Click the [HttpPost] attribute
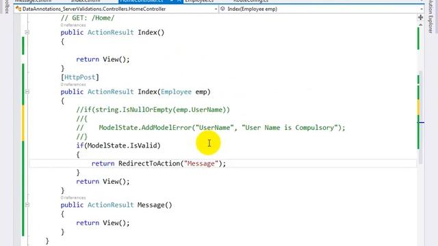 click(x=80, y=77)
